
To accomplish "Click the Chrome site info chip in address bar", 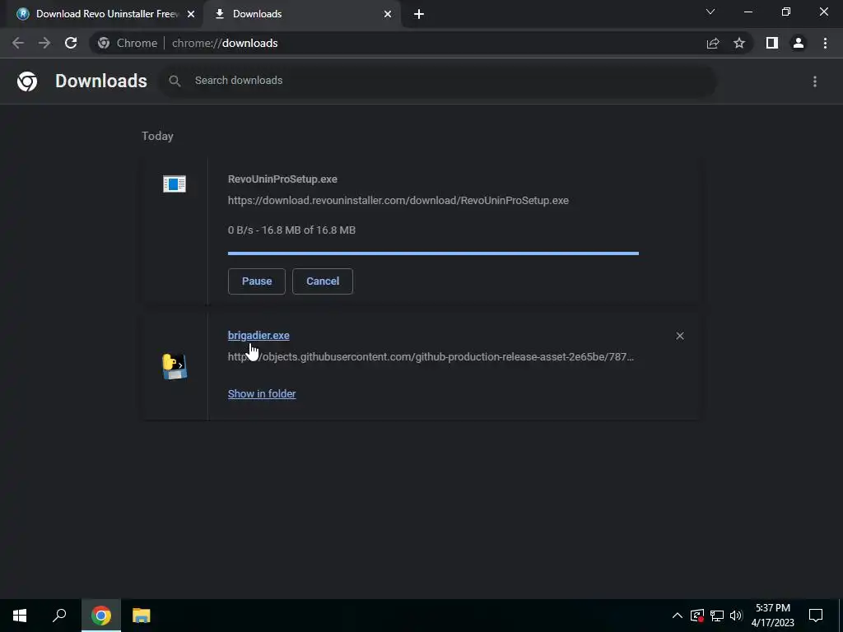I will pos(128,43).
